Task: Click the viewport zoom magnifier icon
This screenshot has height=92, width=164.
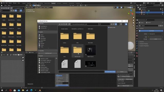Action: click(x=133, y=17)
